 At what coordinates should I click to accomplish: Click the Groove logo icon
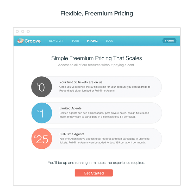point(20,41)
